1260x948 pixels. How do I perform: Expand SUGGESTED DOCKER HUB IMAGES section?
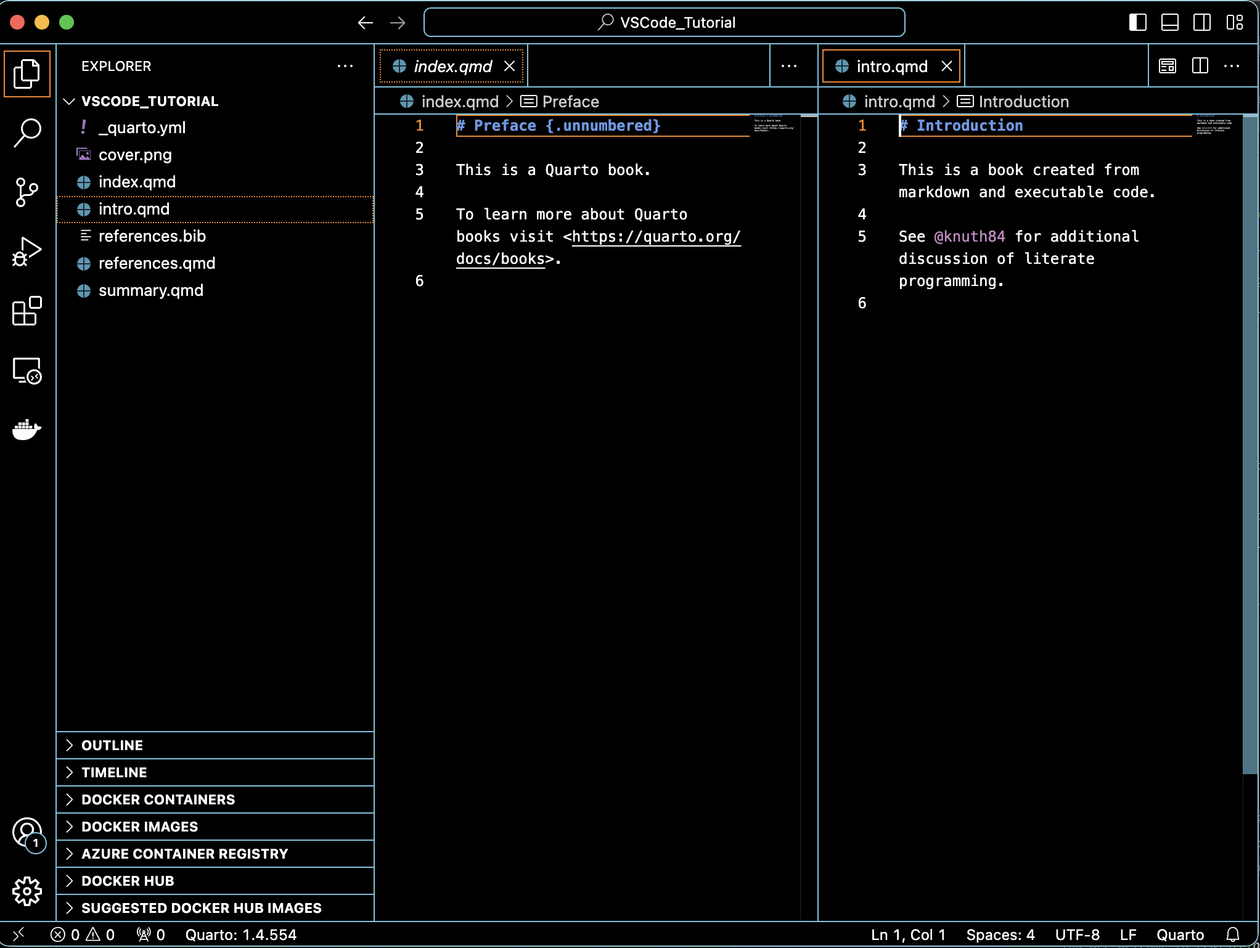click(215, 908)
